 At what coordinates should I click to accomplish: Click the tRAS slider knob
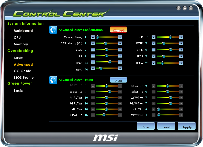pyautogui.click(x=110, y=62)
